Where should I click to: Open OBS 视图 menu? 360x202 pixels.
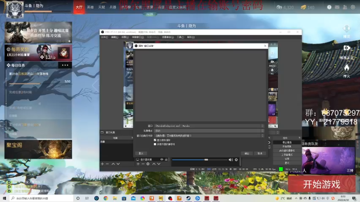pyautogui.click(x=125, y=37)
